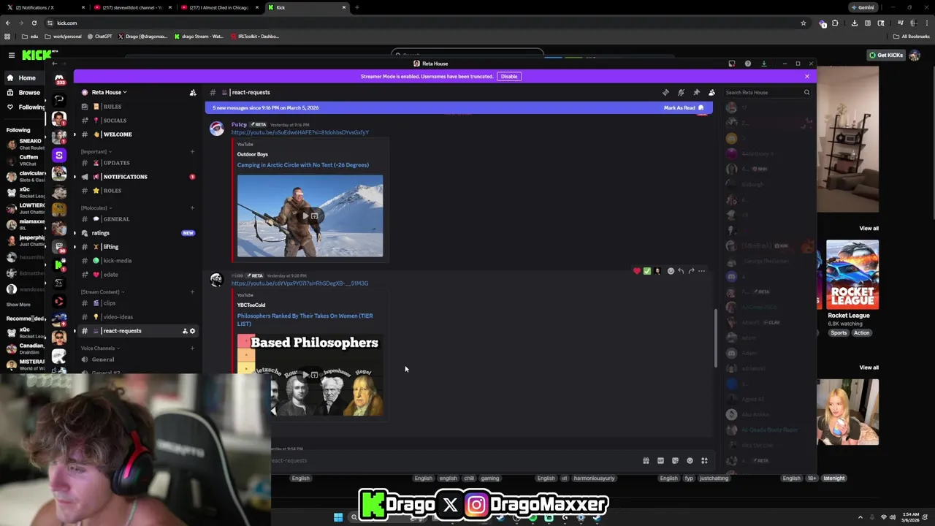Open gift icon in message bar

646,461
